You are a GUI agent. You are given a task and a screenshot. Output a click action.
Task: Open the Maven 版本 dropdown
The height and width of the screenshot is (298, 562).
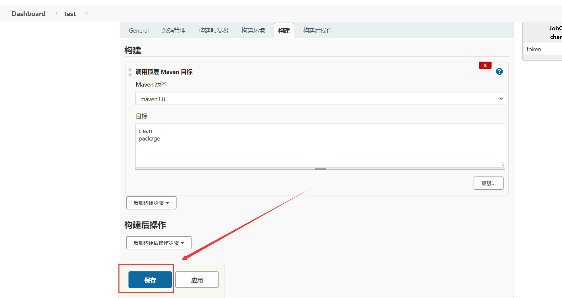click(320, 99)
